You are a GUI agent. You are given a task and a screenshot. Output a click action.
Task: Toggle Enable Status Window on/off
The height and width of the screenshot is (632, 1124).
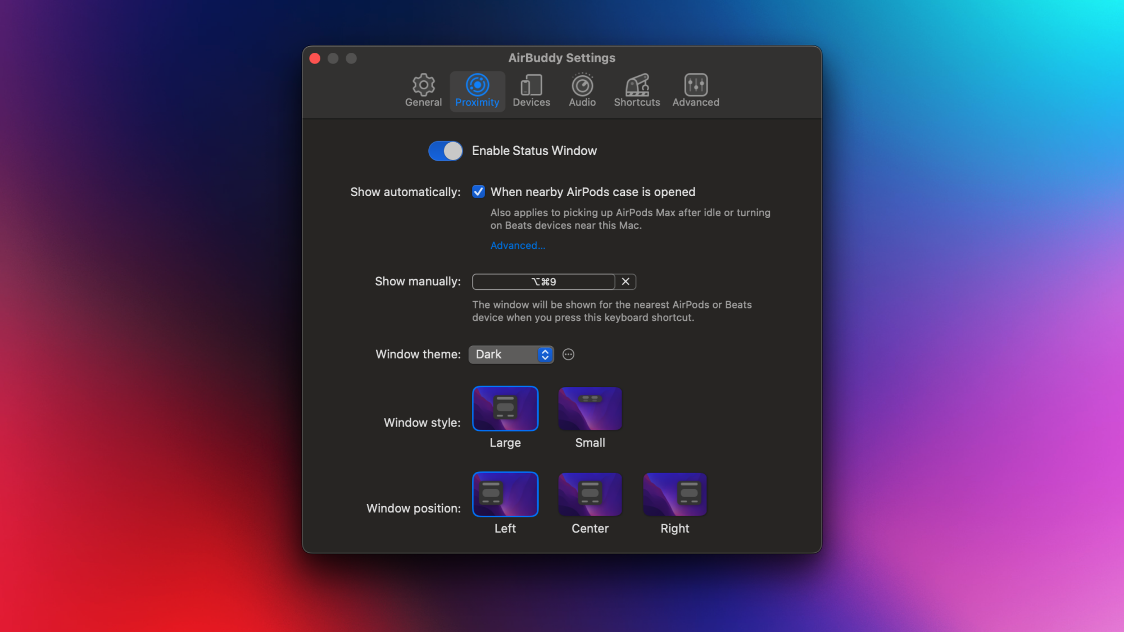446,151
